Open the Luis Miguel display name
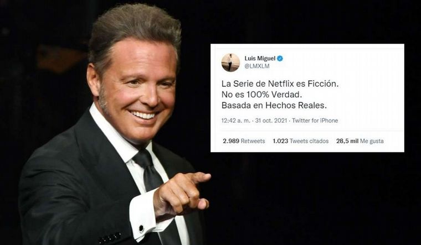Viewport: 421px width, 245px height. coord(260,59)
